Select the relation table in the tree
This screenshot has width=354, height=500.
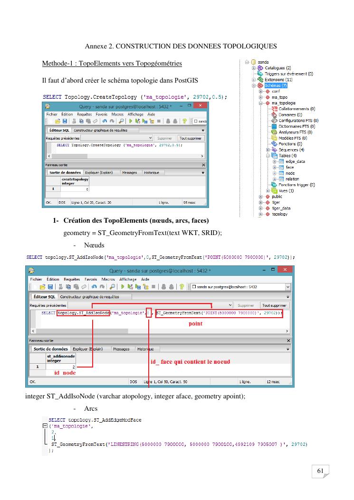click(292, 179)
